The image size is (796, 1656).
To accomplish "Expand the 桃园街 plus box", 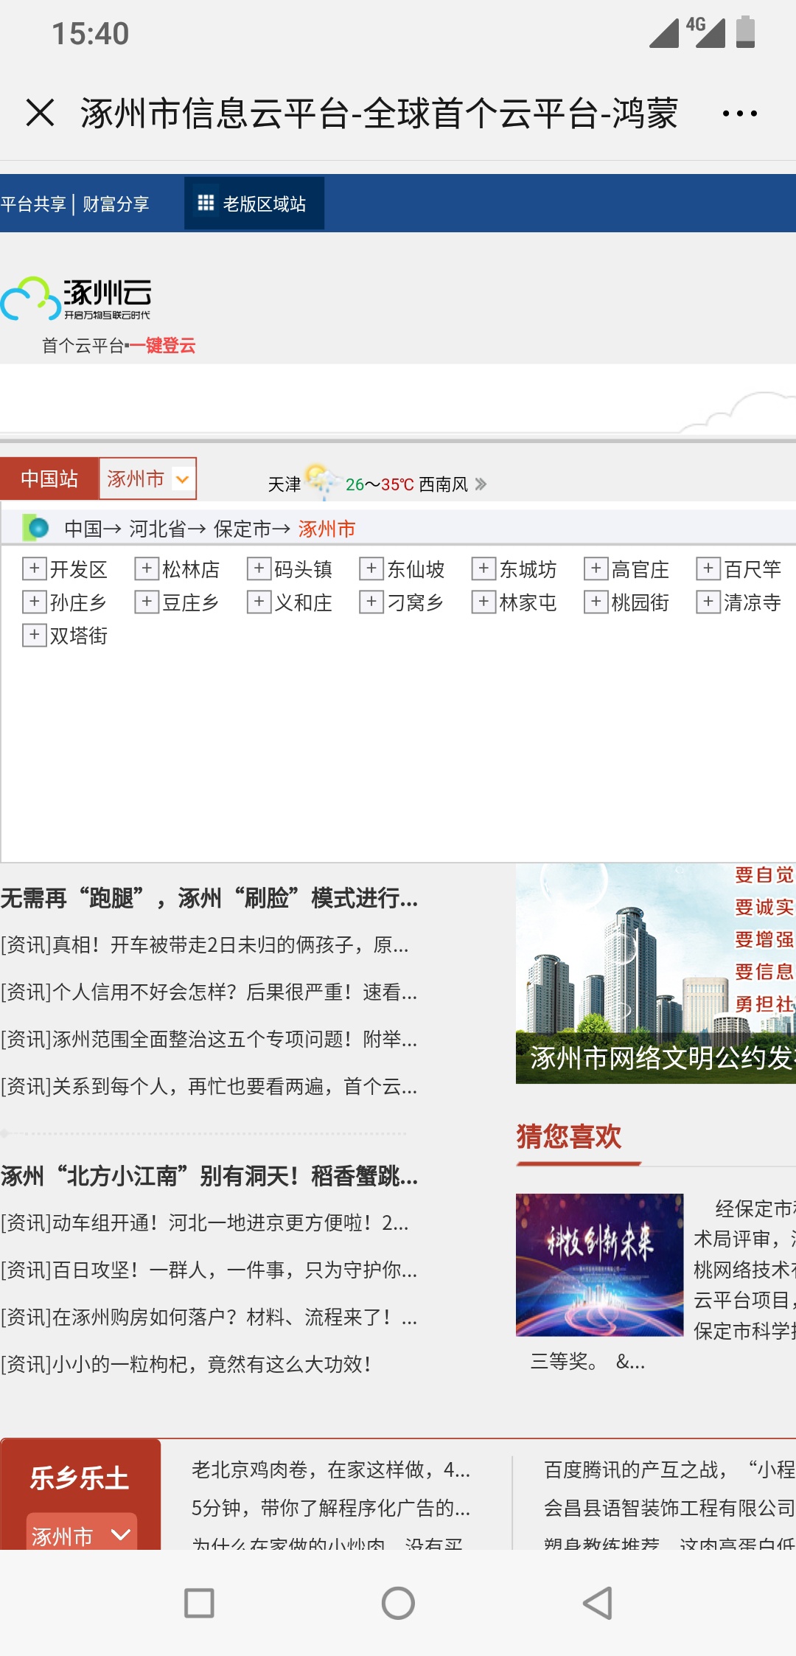I will point(596,602).
